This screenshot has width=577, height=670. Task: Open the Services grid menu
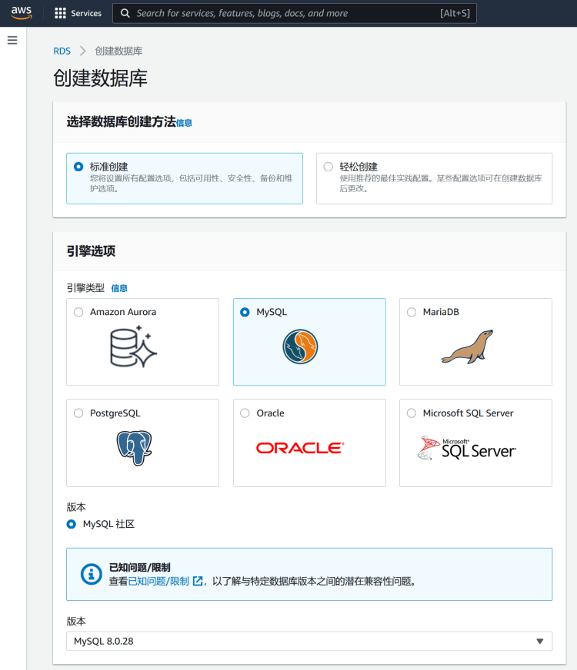click(x=78, y=13)
